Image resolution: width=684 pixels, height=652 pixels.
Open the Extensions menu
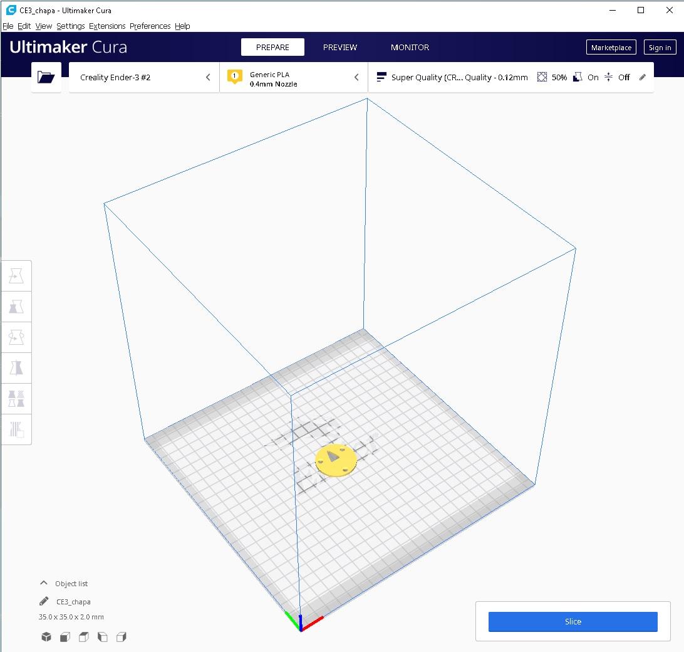tap(107, 26)
